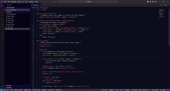Open the errors and warnings count in the status bar
The image size is (170, 91).
pos(7,90)
